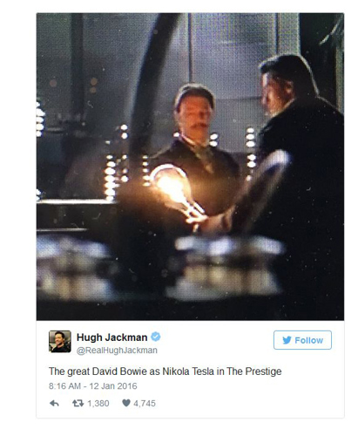Open the Prestige scene photo in the tweet
The image size is (358, 436).
(190, 167)
